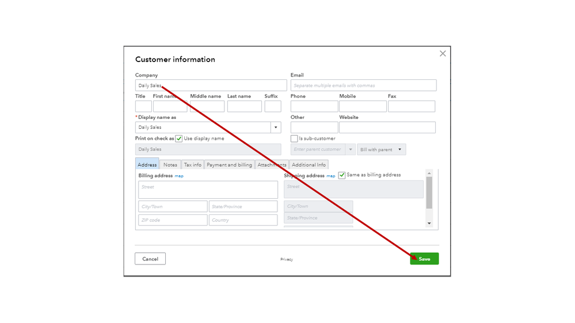Click the Company field containing Daily Sales
Screen dimensions: 575x323
pyautogui.click(x=211, y=85)
